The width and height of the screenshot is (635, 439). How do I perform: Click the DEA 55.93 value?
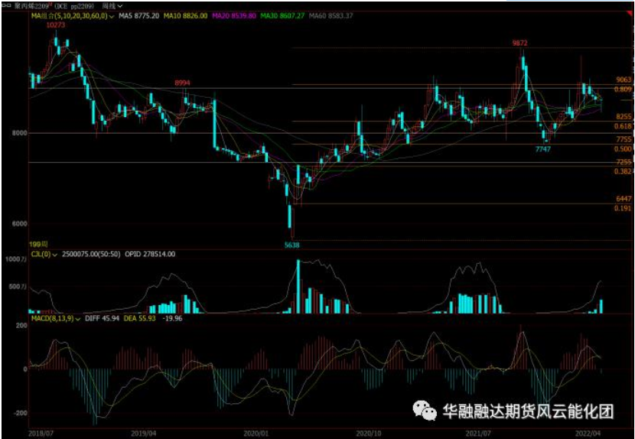coord(140,319)
